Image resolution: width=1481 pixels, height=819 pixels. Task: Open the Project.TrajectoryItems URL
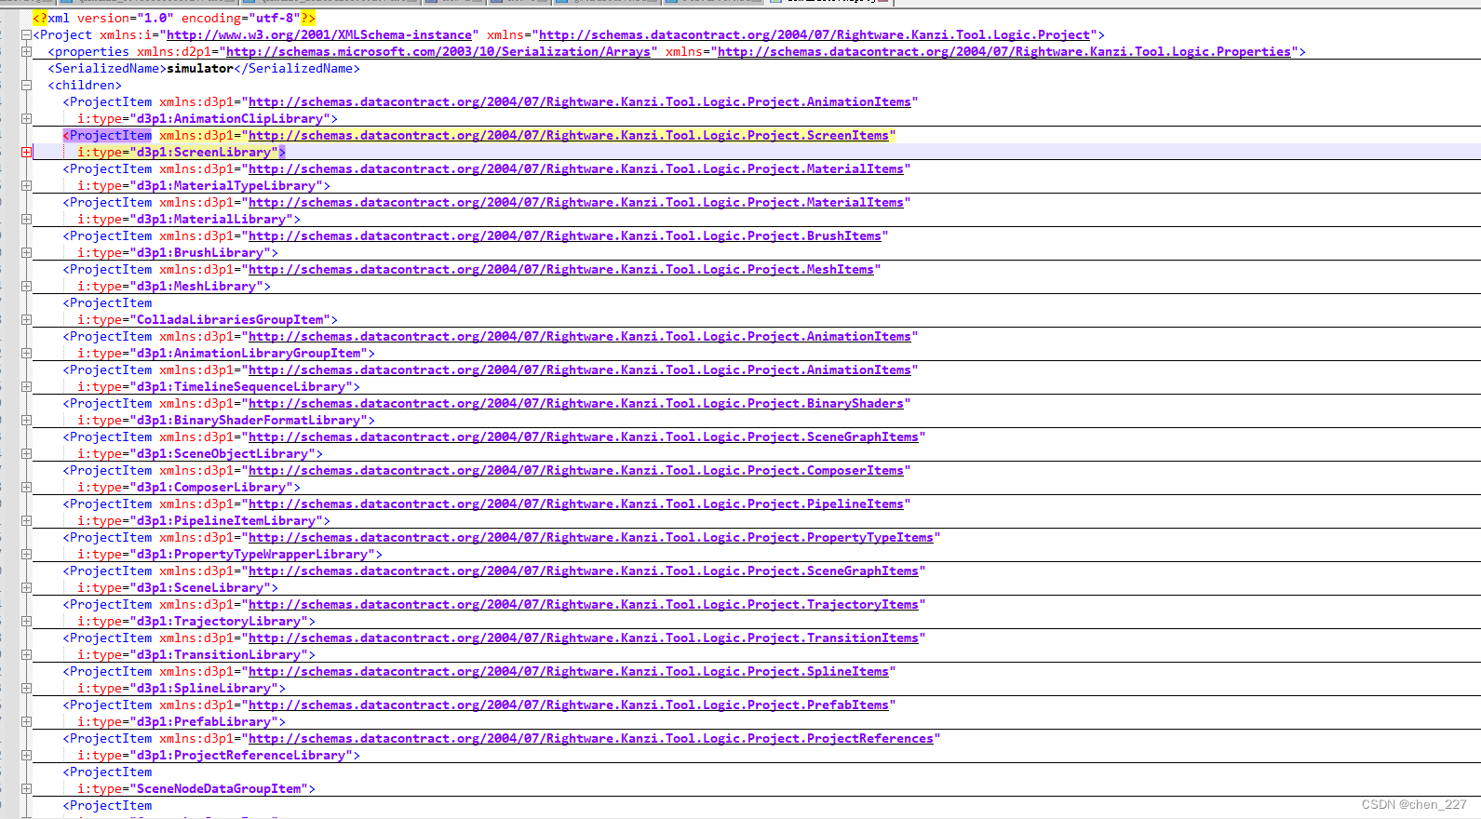(x=584, y=605)
